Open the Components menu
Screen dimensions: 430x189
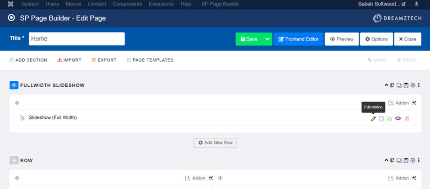127,4
